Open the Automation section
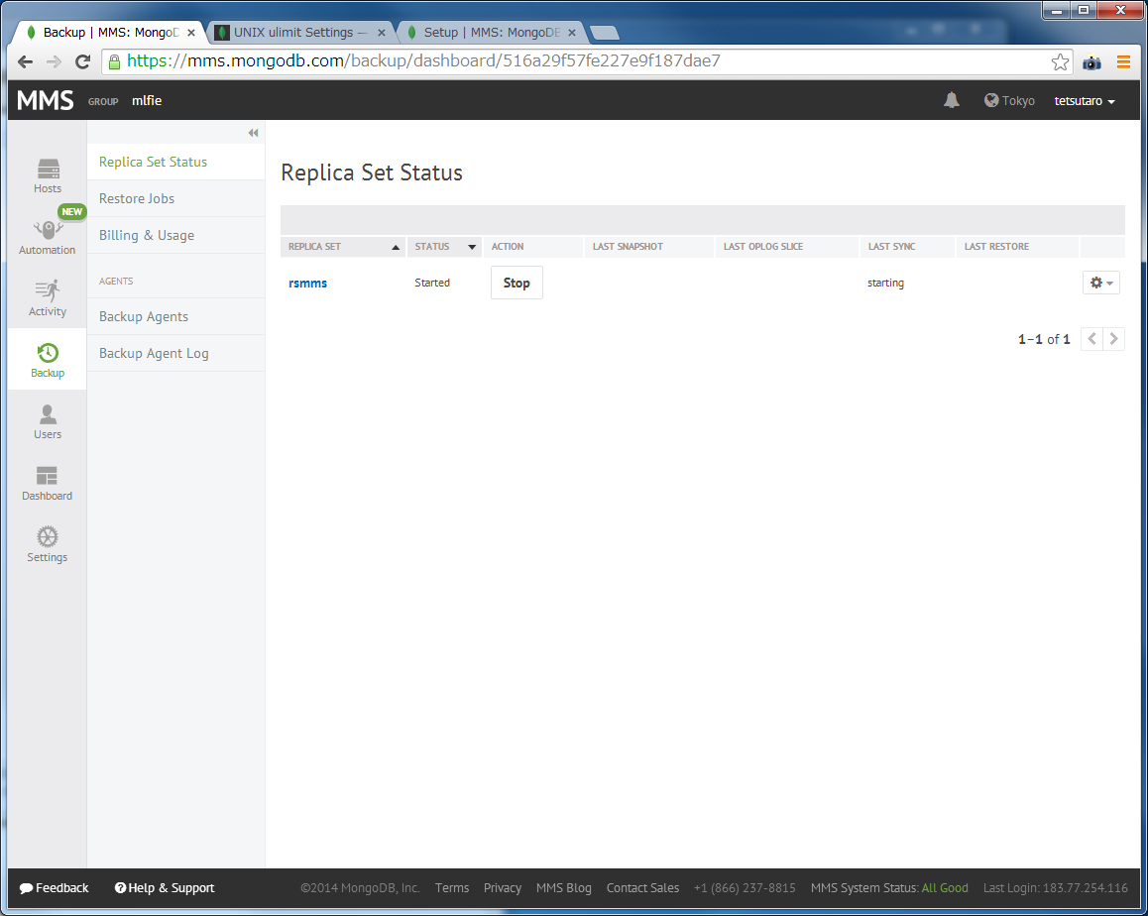This screenshot has height=916, width=1148. (47, 237)
